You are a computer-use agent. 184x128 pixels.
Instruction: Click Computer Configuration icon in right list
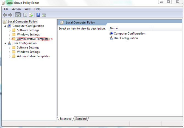(111, 33)
